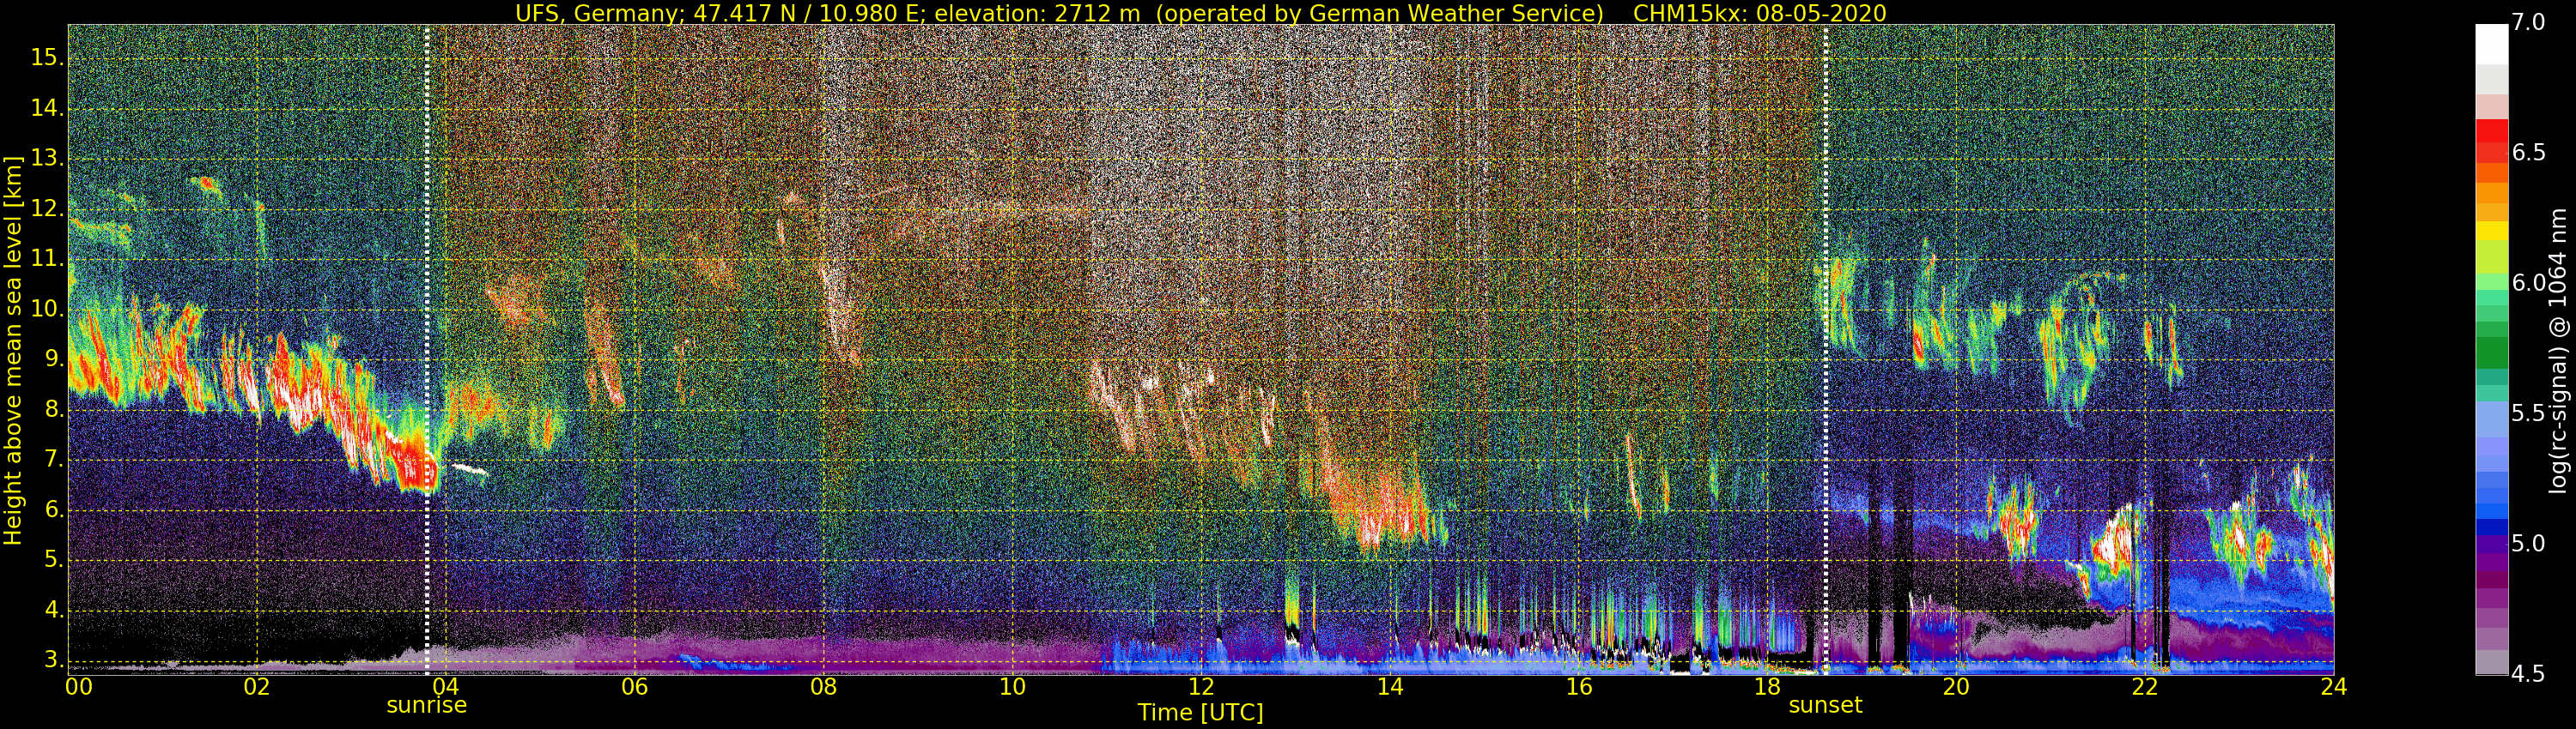The height and width of the screenshot is (729, 2576).
Task: Click height axis tick '7.'
Action: 54,461
